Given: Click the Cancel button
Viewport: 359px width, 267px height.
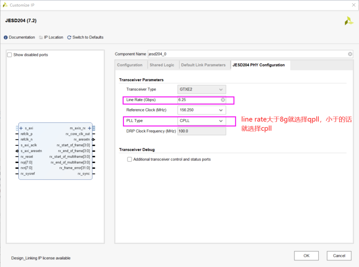Looking at the screenshot, I should (339, 256).
